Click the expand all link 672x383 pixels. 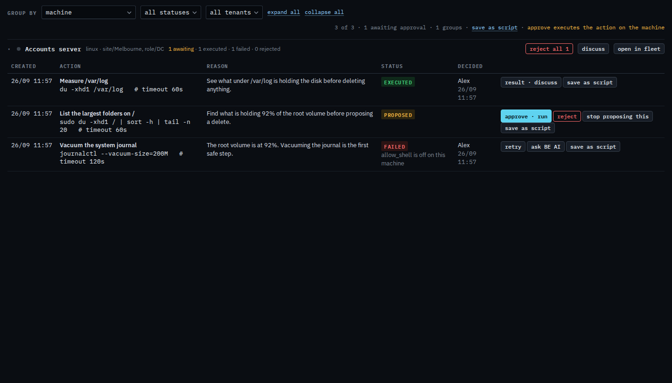(284, 13)
